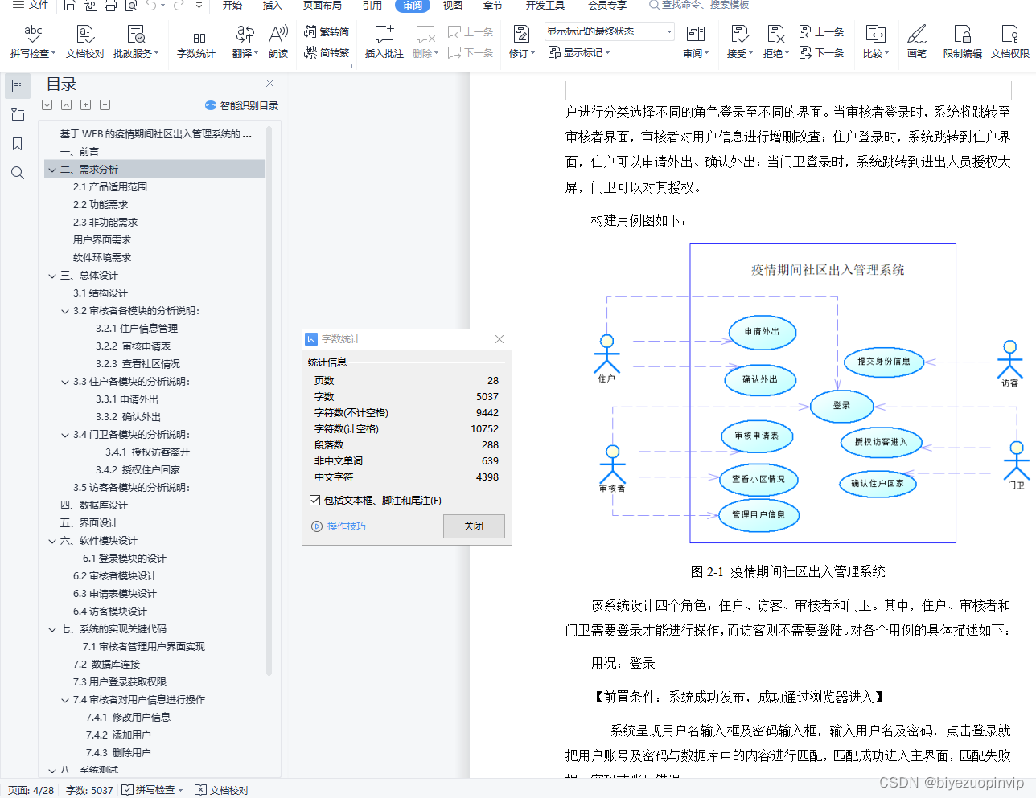The image size is (1036, 798).
Task: Open 显示标记的最终状态 combo box
Action: pos(610,31)
